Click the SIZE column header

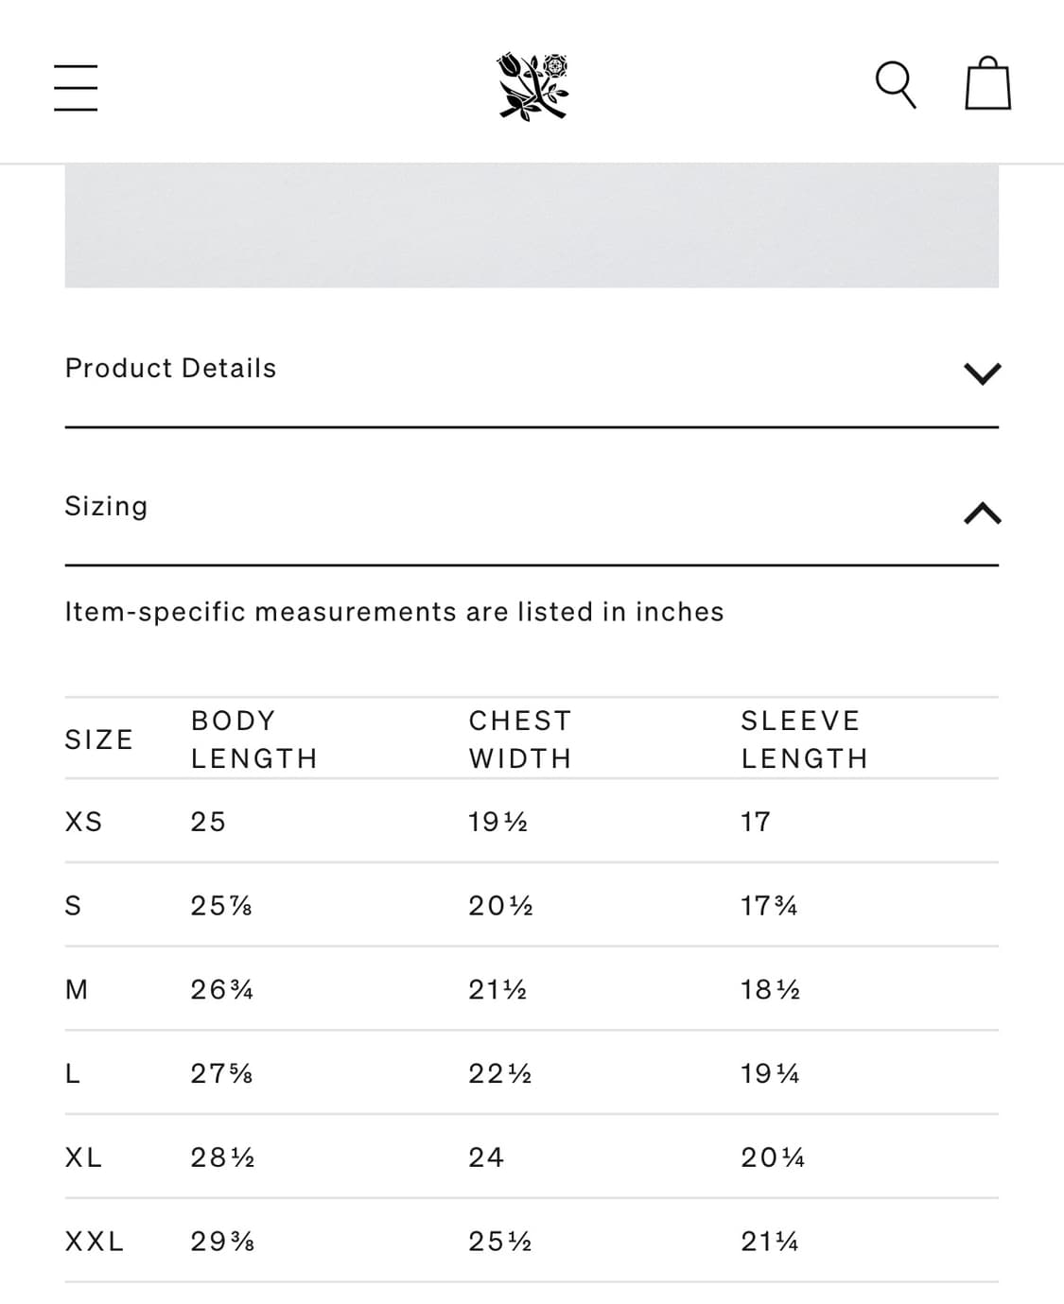tap(98, 739)
